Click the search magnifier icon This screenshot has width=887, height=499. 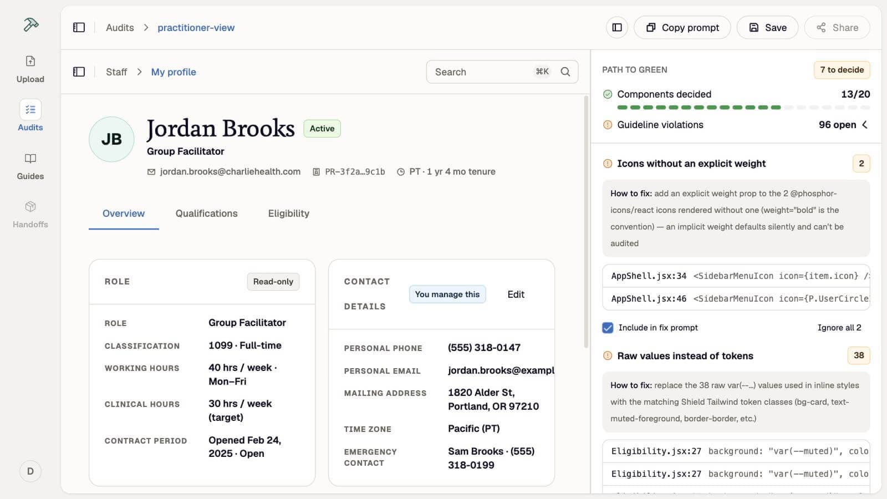(x=565, y=72)
